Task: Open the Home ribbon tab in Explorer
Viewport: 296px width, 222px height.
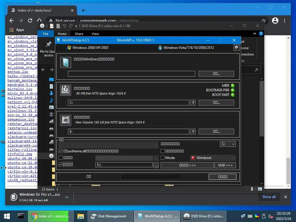Action: point(62,34)
